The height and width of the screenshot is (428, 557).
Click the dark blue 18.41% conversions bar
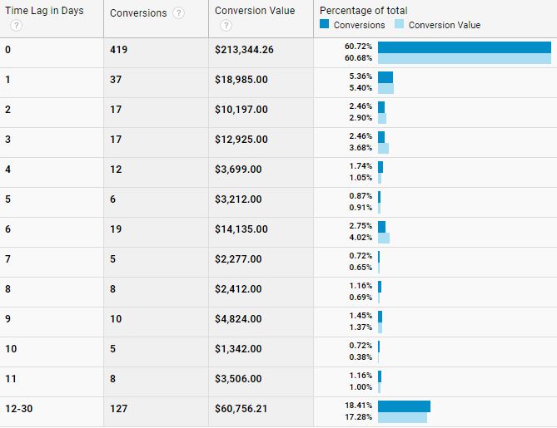404,406
